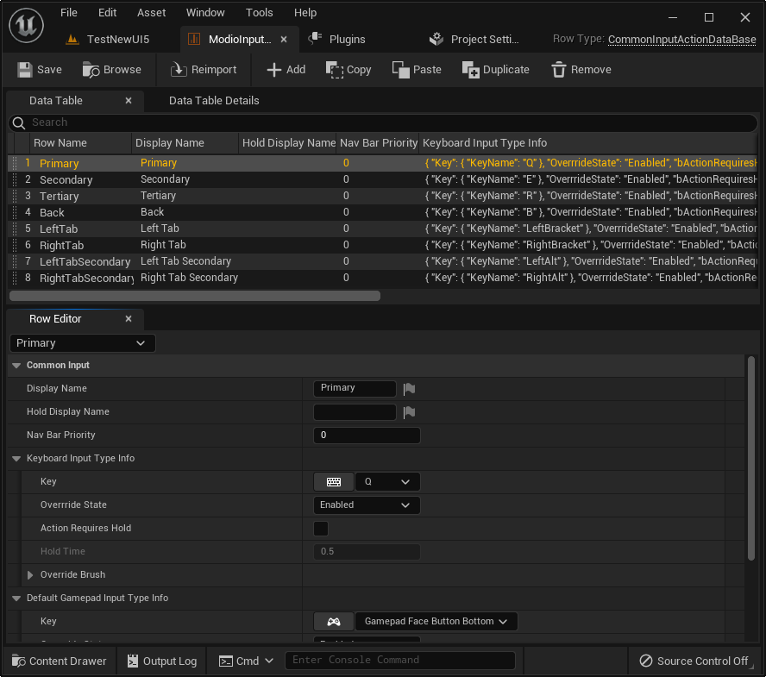Click the Plugins tab icon
766x677 pixels.
pos(315,39)
